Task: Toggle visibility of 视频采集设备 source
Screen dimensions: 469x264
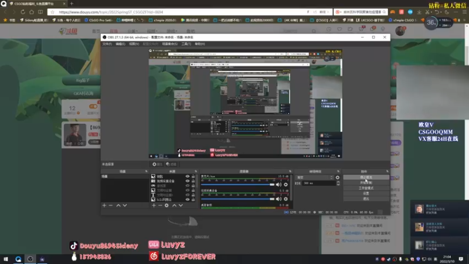Action: (x=188, y=181)
